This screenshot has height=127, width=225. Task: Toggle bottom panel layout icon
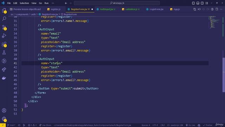click(x=198, y=3)
